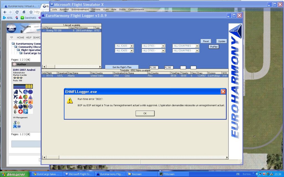Expand the second ALL COUNTRIES dropdown

197,51
